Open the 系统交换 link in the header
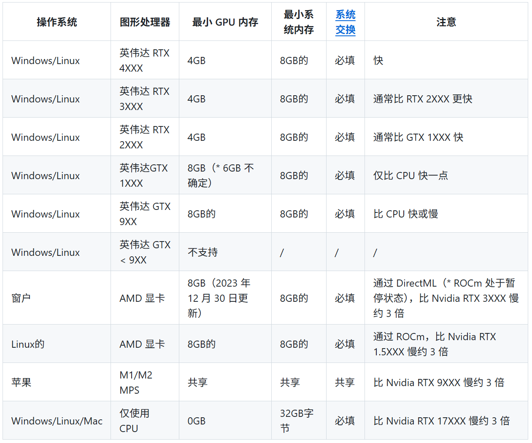 (345, 22)
